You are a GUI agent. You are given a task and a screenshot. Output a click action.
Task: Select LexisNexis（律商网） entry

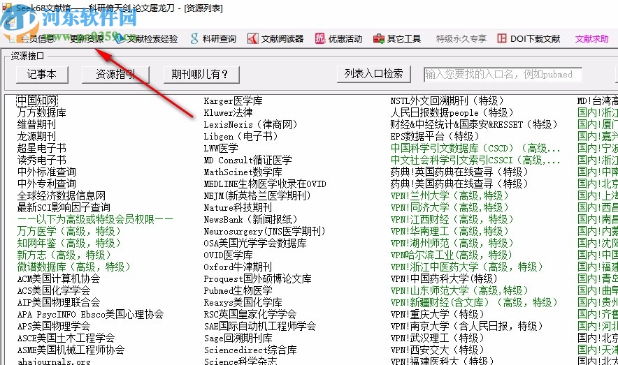click(250, 125)
